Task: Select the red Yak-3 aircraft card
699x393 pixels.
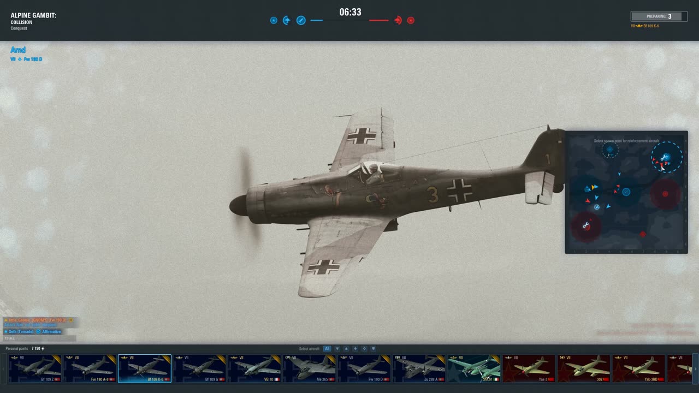Action: pos(529,368)
